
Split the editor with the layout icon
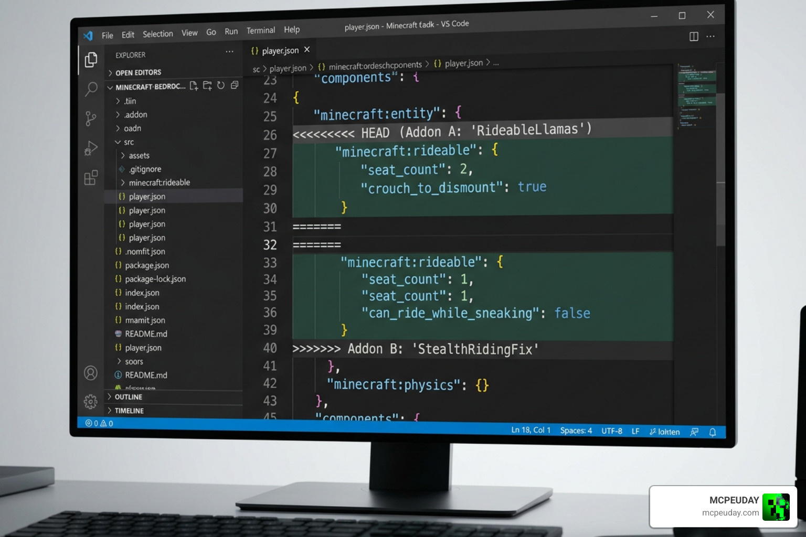(x=694, y=36)
